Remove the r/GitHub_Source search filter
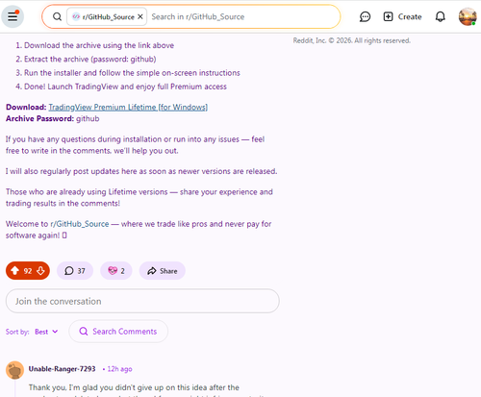The image size is (481, 397). click(140, 16)
